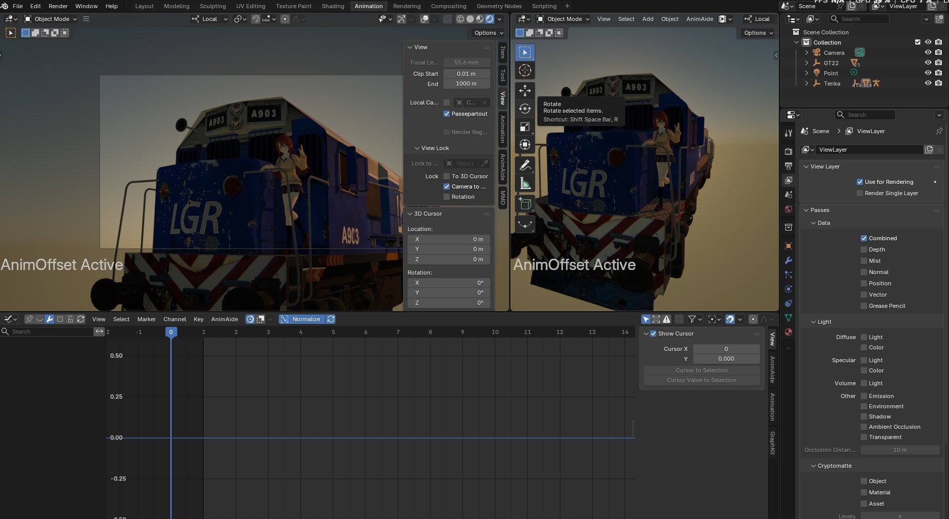Open the Key menu in graph editor
This screenshot has height=519, width=949.
click(x=198, y=319)
